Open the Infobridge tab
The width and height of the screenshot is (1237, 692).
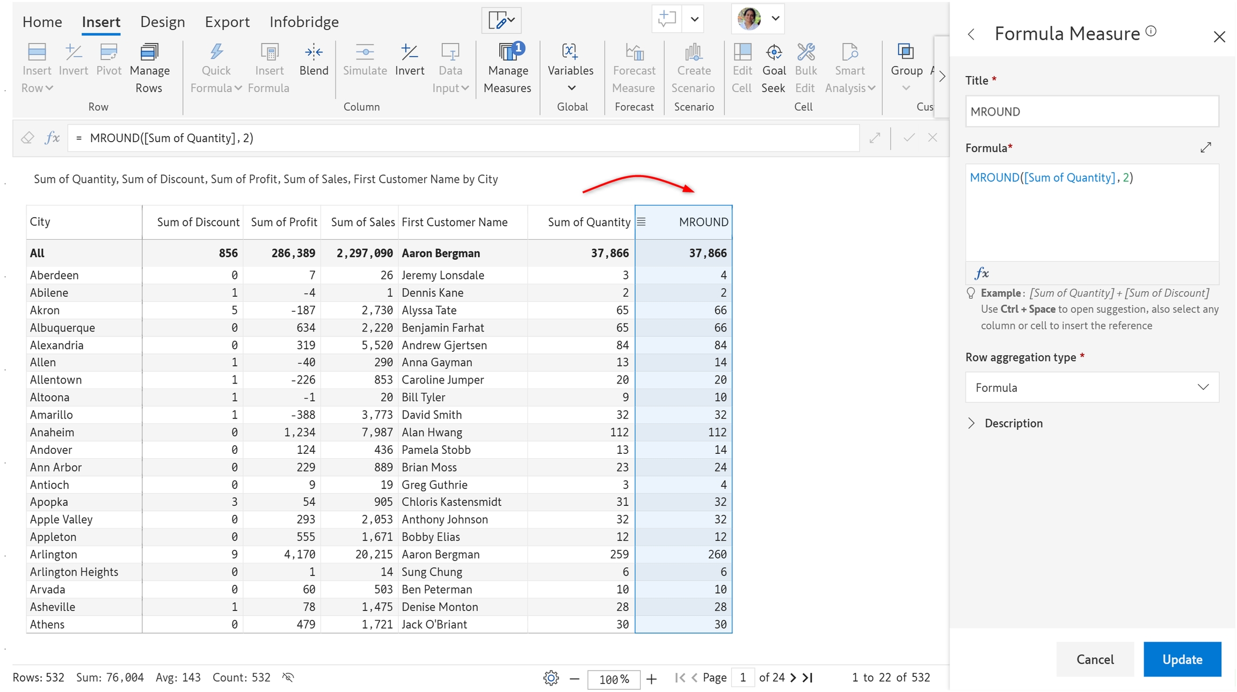(304, 22)
